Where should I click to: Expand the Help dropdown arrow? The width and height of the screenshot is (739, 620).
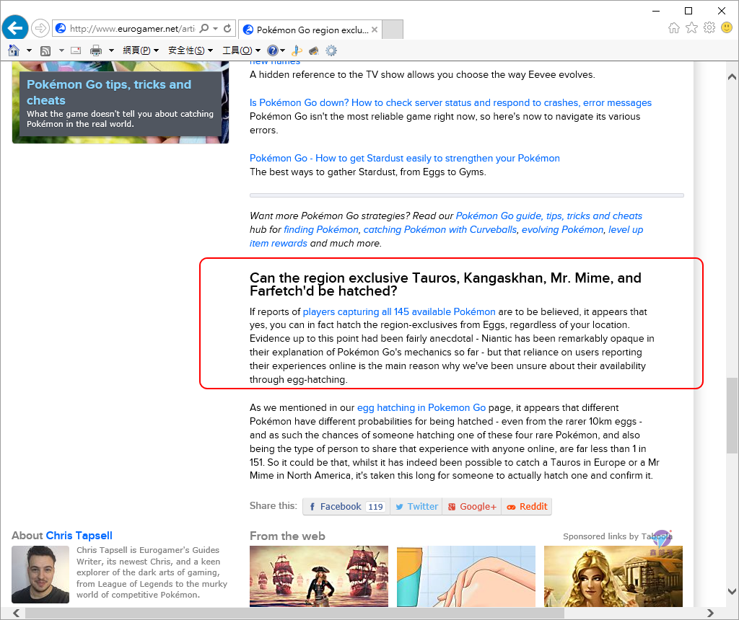[x=282, y=50]
